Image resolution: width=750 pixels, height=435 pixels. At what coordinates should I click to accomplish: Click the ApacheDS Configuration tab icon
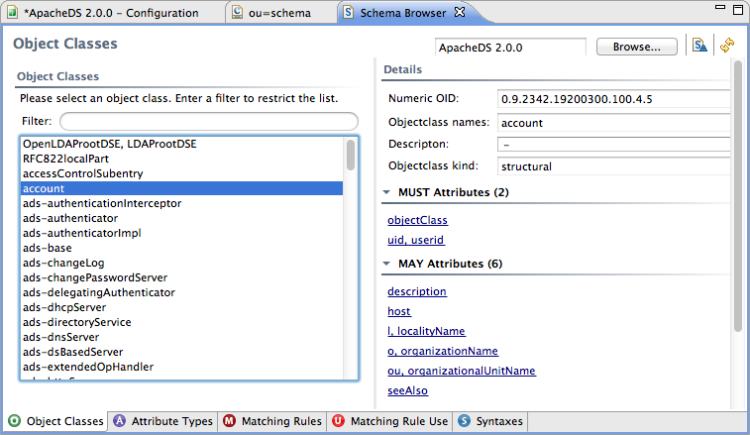click(13, 13)
